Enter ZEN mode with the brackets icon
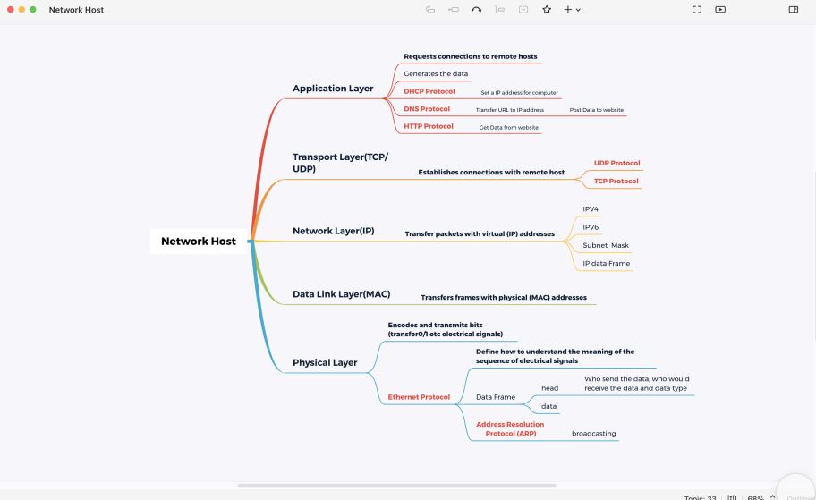 697,10
